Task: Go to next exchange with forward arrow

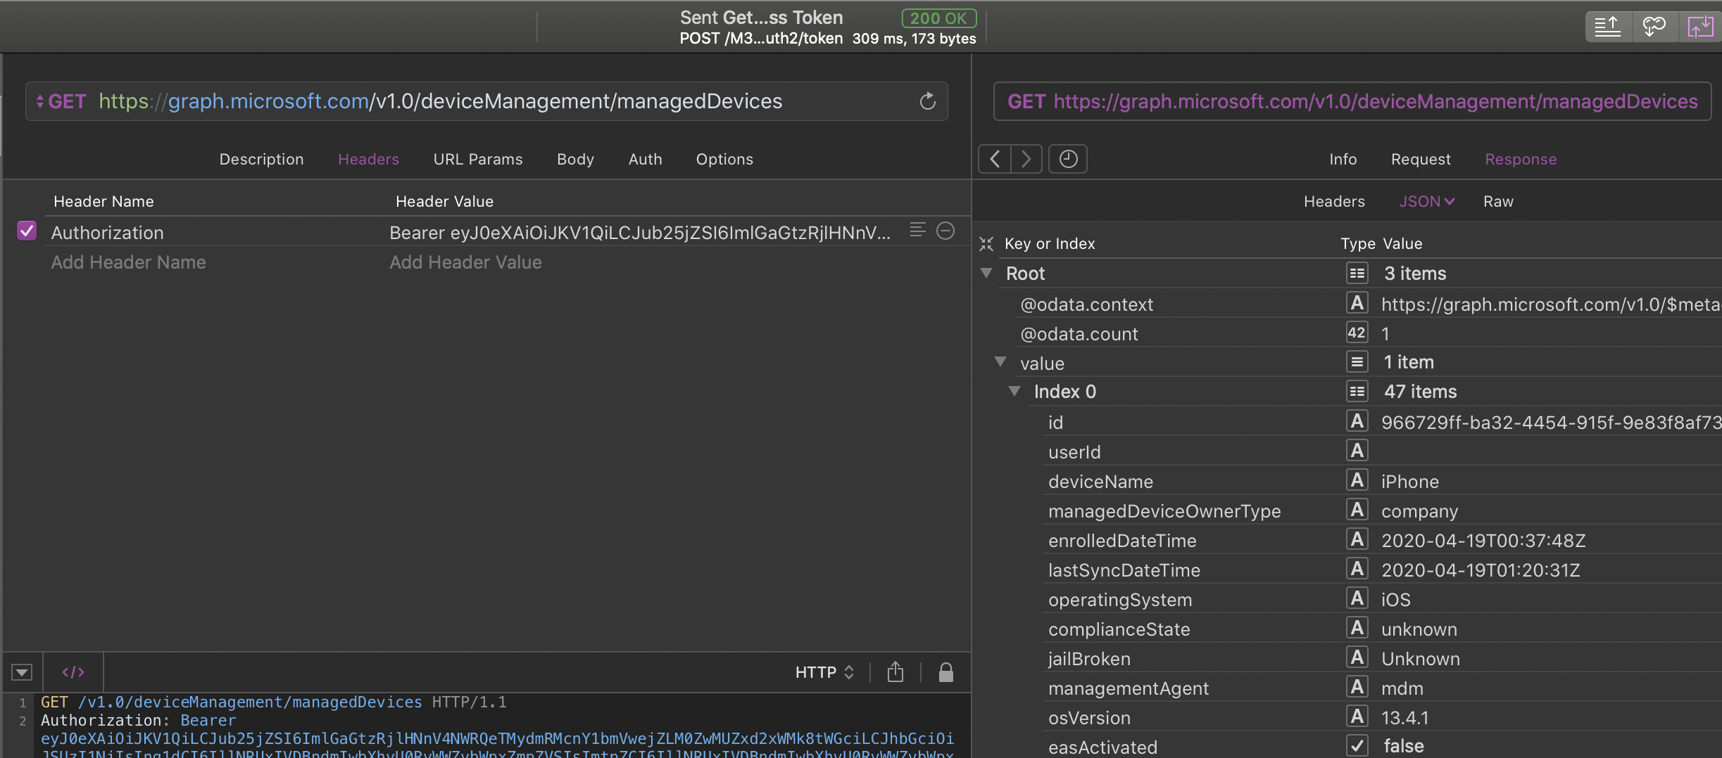Action: click(x=1026, y=159)
